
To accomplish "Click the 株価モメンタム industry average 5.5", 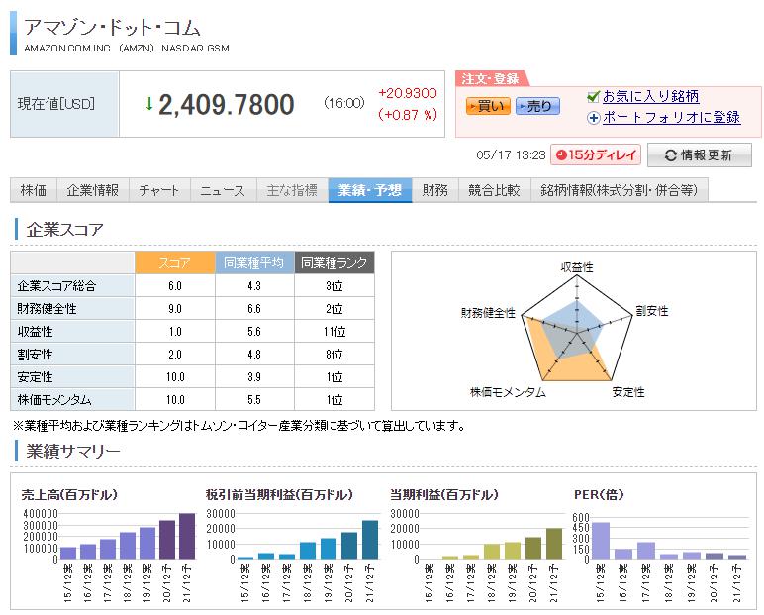I will click(254, 400).
